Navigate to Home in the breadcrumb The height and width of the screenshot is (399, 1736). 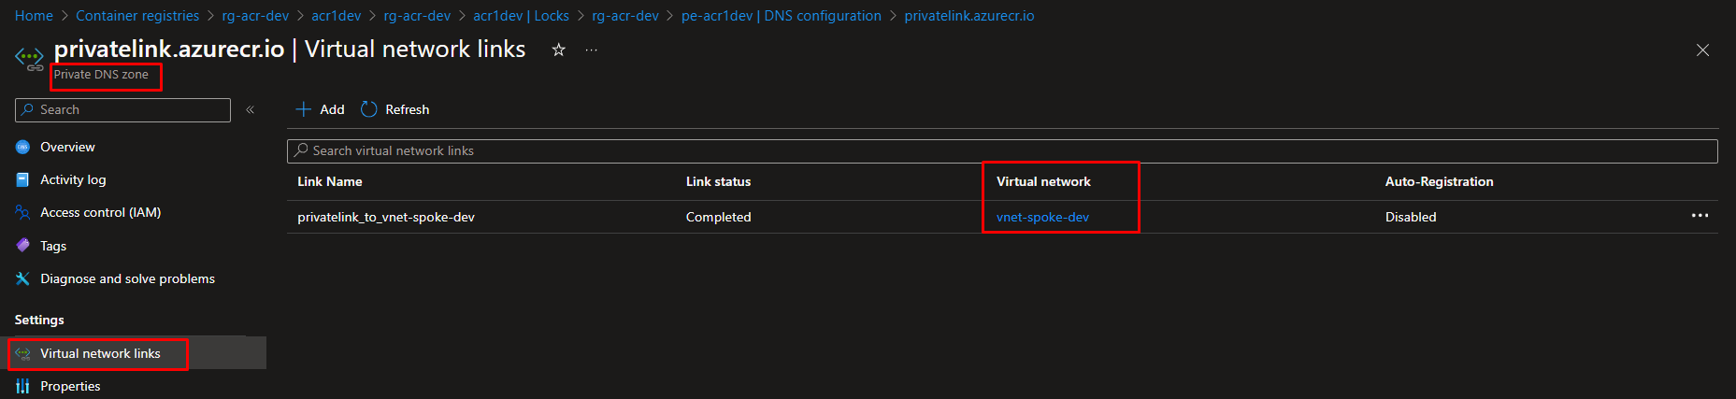pos(34,16)
